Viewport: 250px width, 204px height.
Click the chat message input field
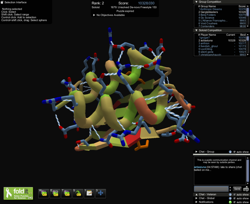(x=211, y=189)
